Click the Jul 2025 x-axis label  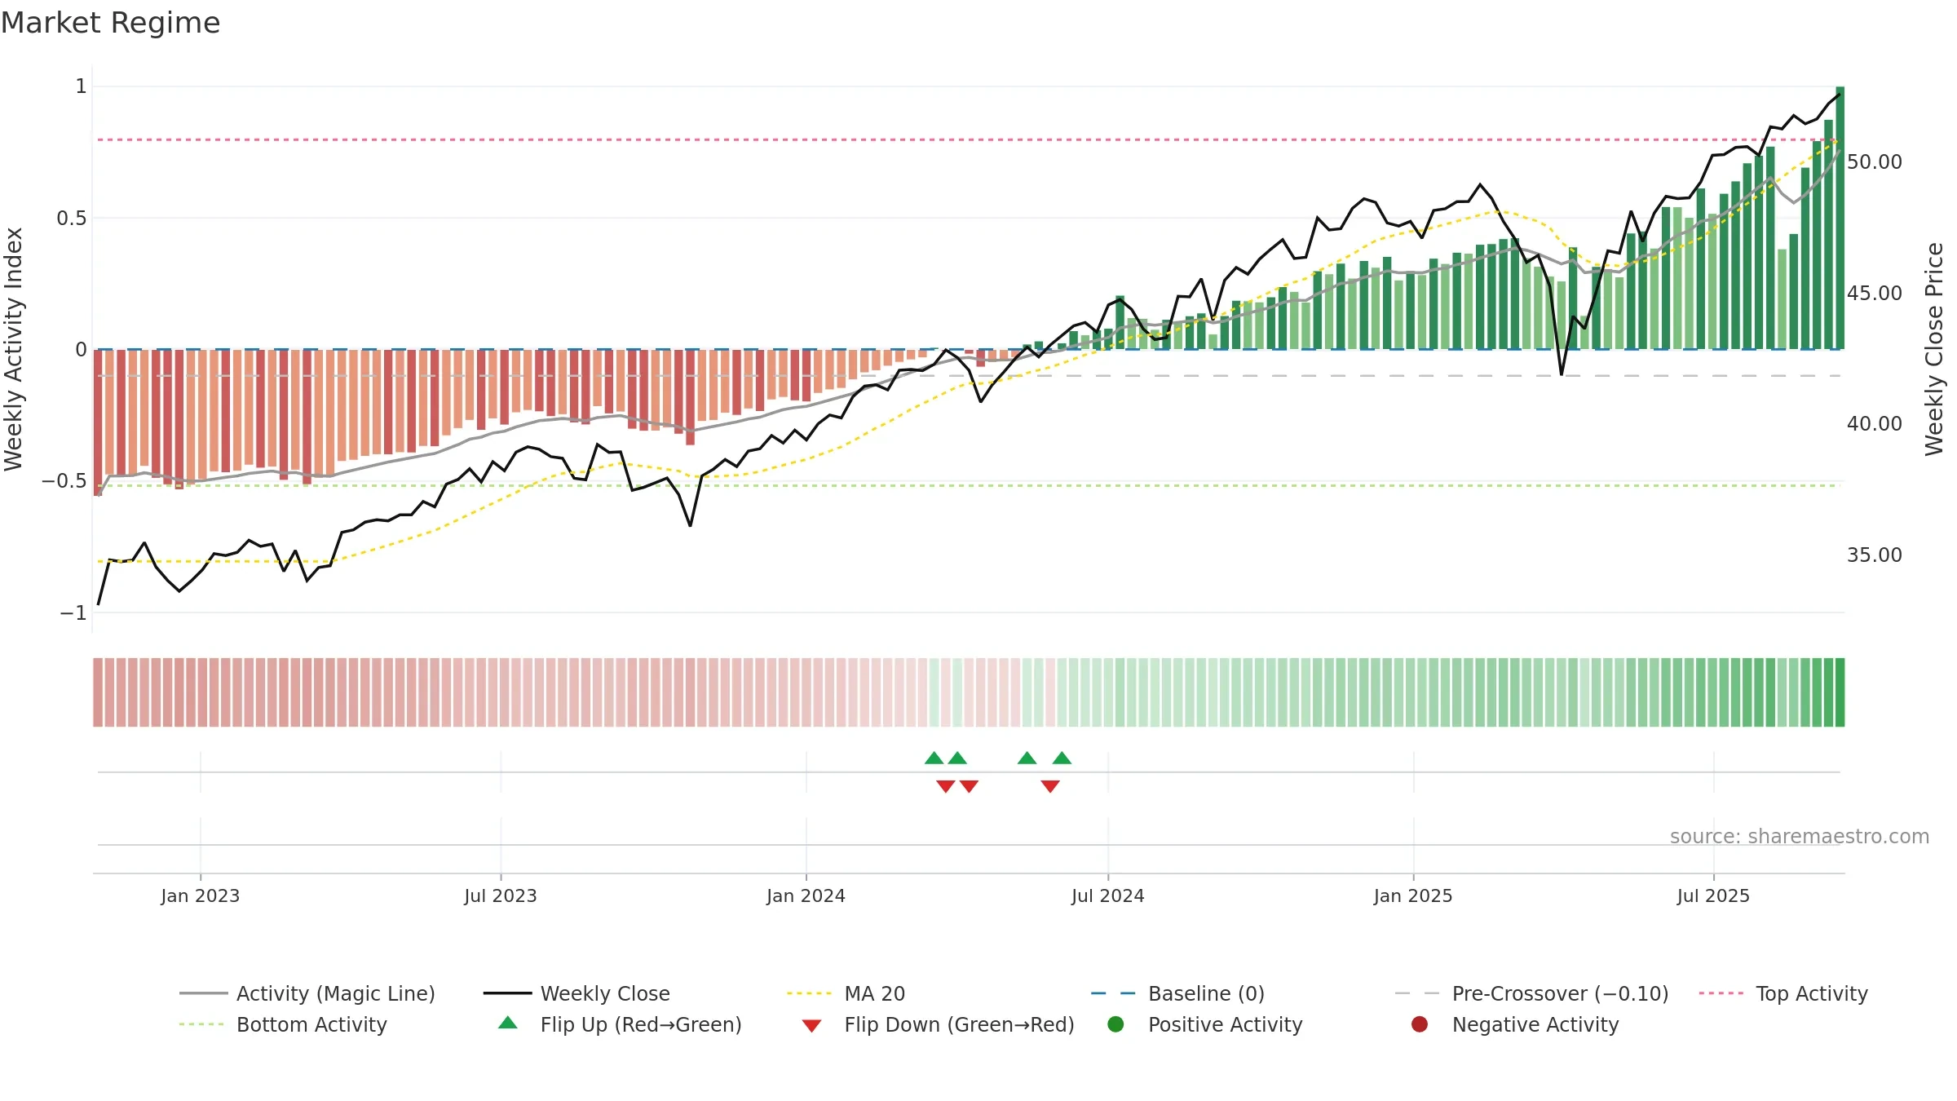[1713, 896]
